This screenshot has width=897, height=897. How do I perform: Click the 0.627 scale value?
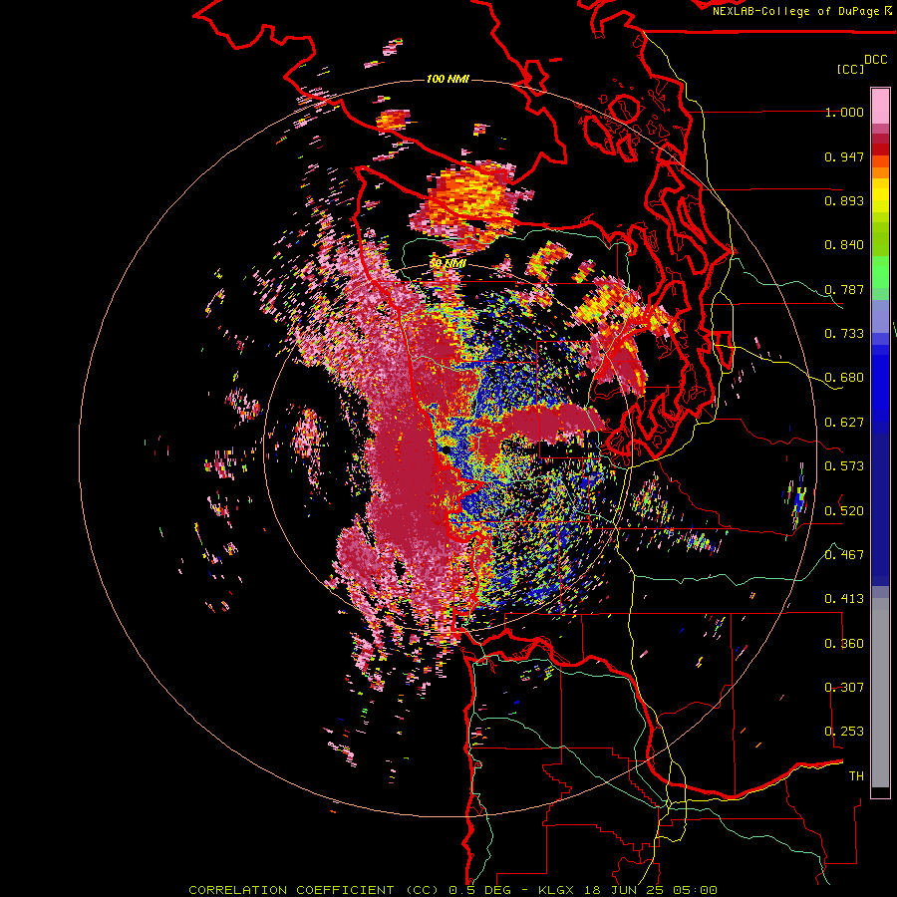point(844,423)
